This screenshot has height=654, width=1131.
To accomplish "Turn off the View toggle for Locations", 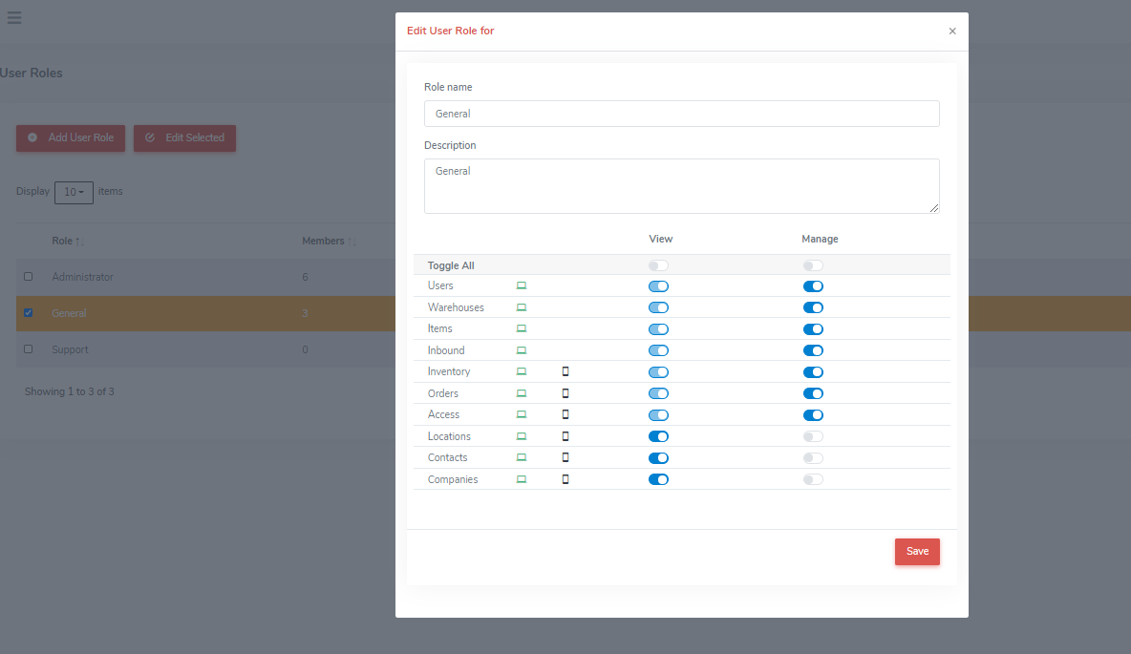I will coord(657,435).
